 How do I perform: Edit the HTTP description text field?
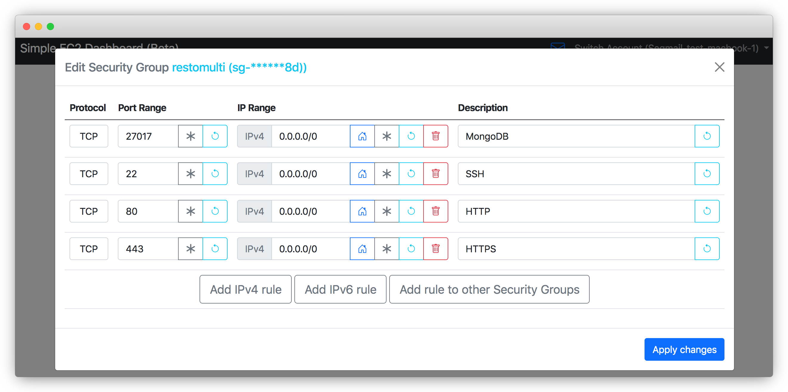point(576,211)
